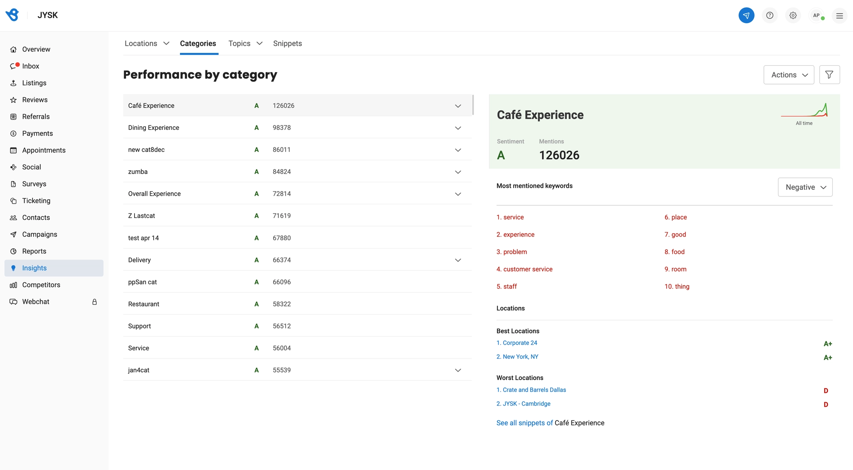The image size is (853, 470).
Task: Switch to the Categories tab
Action: point(198,44)
